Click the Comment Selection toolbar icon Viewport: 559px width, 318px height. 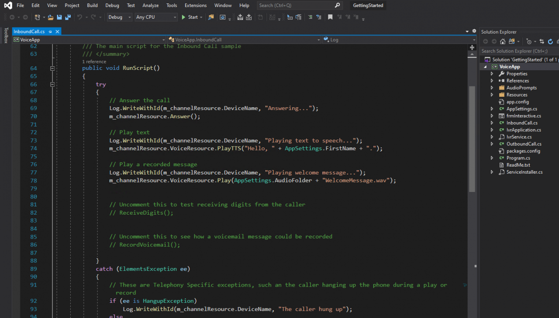tap(310, 17)
